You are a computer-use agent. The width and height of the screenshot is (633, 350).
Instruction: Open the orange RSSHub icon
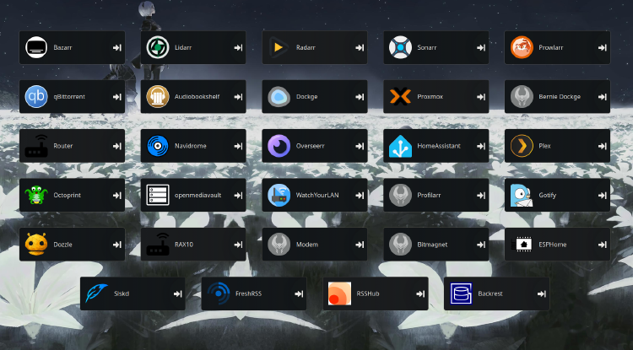click(x=339, y=293)
